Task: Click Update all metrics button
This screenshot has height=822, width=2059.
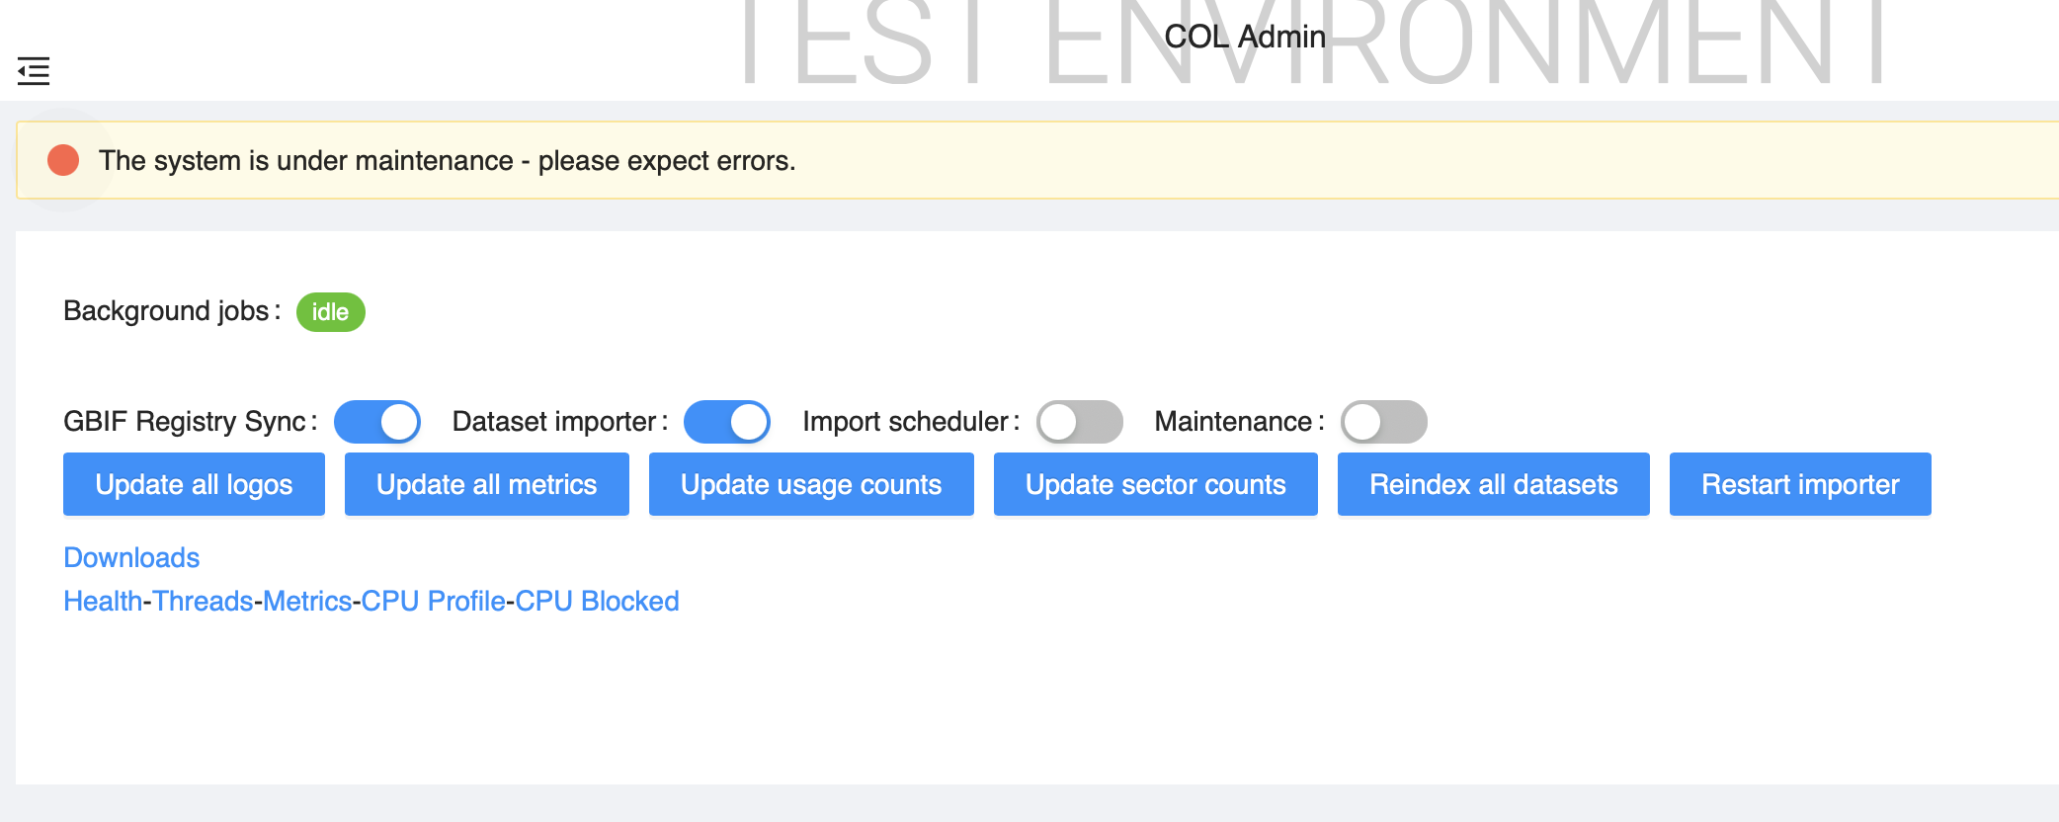Action: (x=487, y=484)
